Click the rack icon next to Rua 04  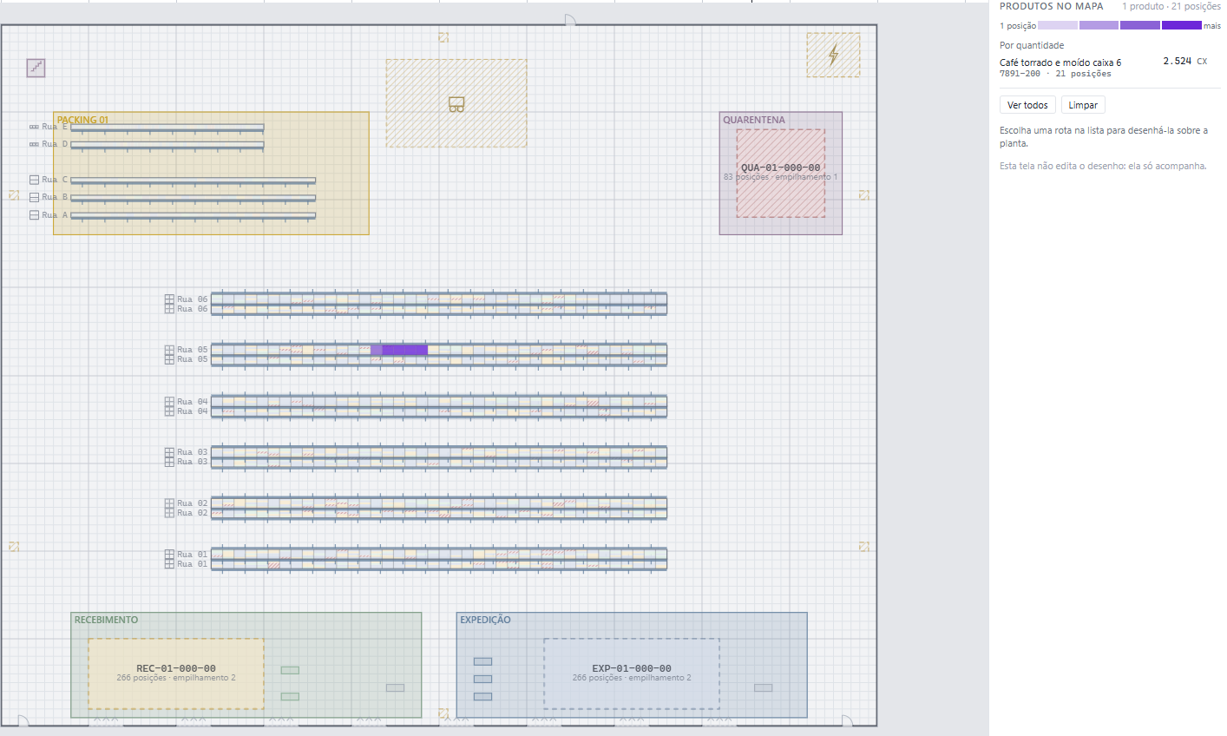[x=169, y=406]
